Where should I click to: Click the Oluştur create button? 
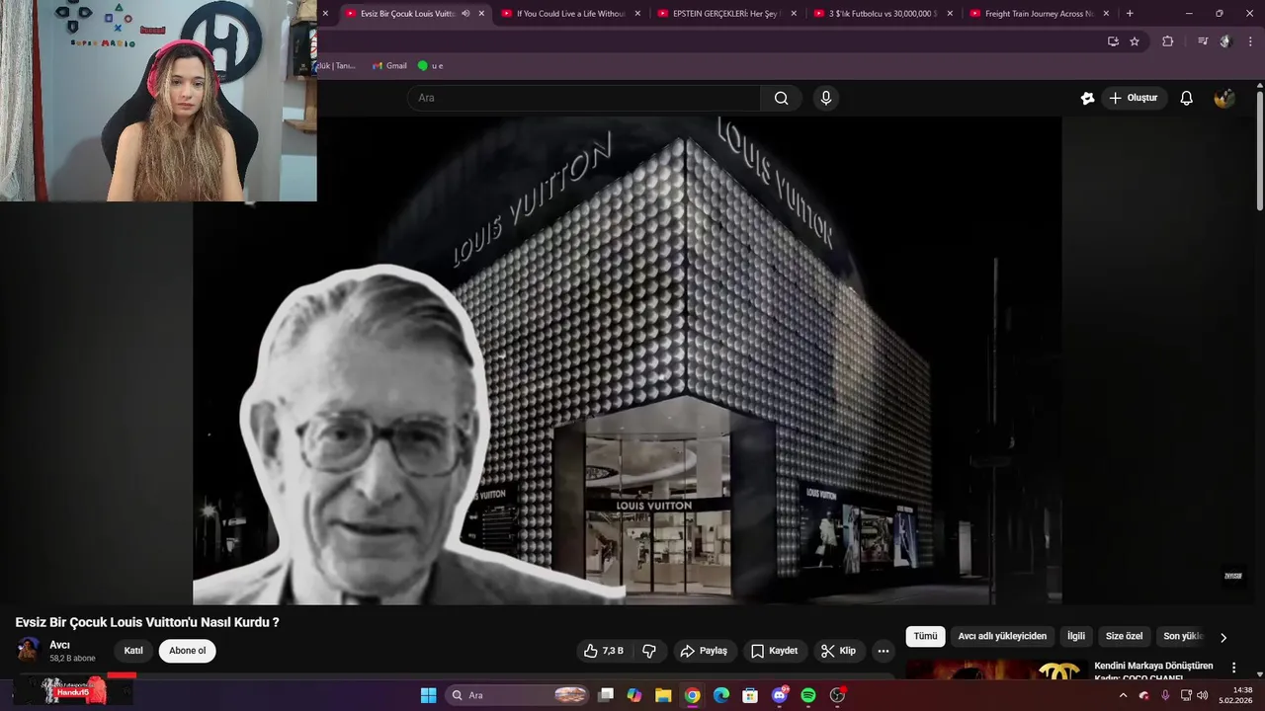point(1134,98)
